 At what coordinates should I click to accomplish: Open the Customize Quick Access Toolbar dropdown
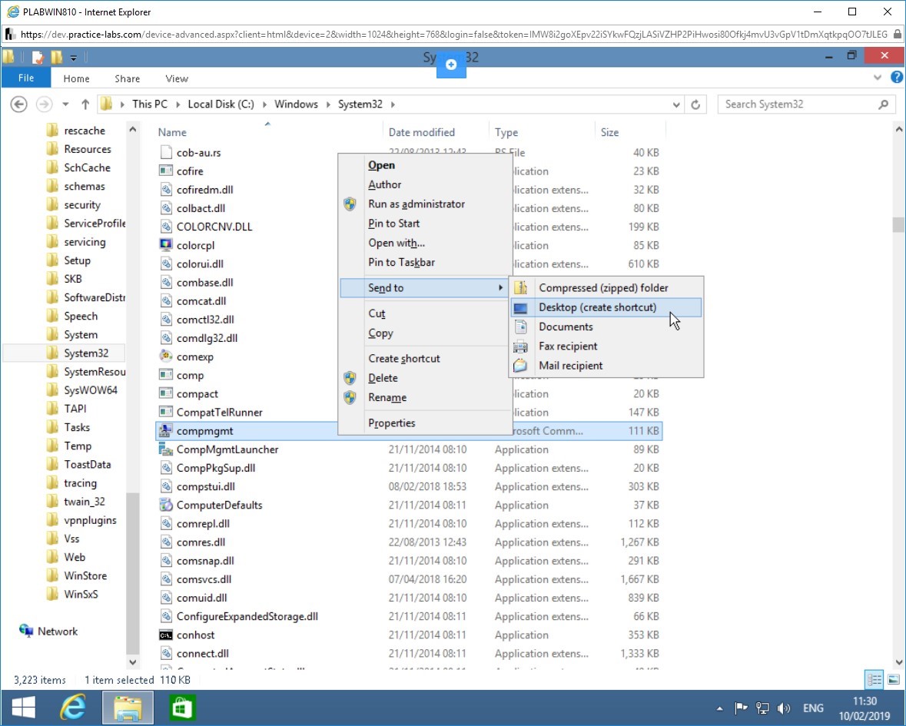tap(73, 58)
